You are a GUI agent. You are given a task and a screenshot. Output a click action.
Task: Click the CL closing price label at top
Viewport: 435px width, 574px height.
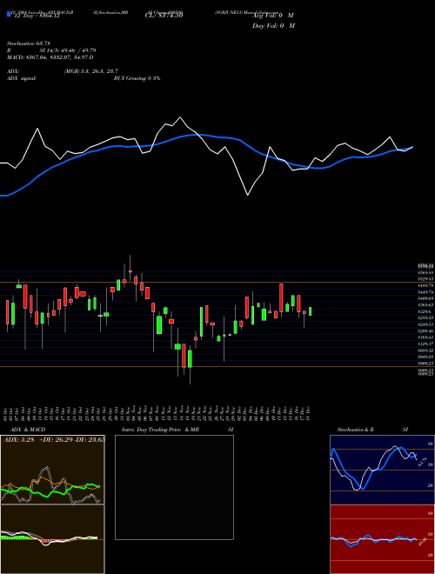[x=164, y=16]
